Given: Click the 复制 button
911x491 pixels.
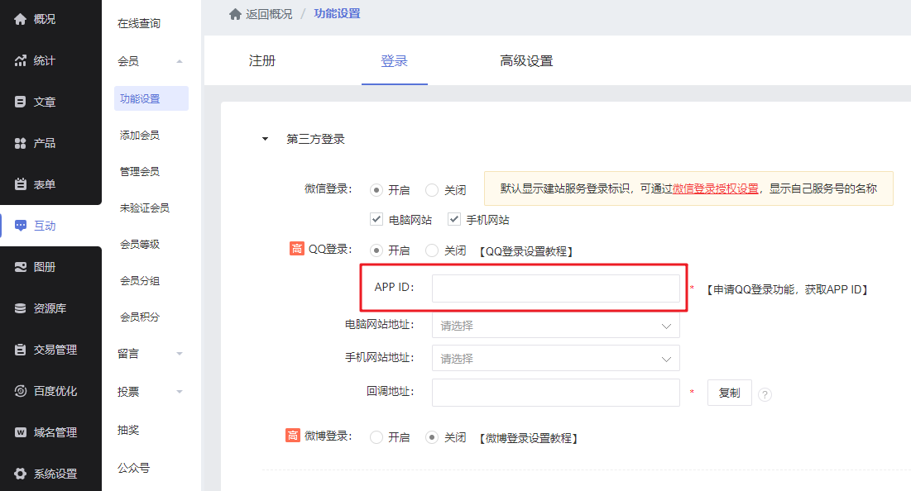Looking at the screenshot, I should pos(730,393).
